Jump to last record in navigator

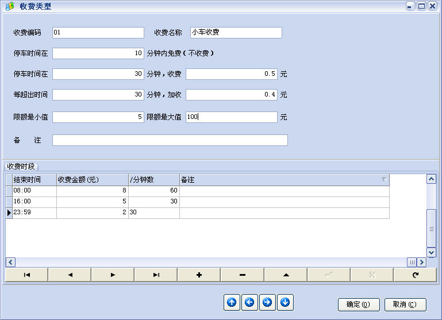(156, 275)
